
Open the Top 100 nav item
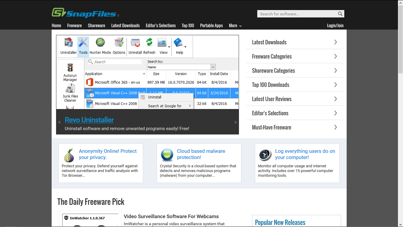click(188, 26)
